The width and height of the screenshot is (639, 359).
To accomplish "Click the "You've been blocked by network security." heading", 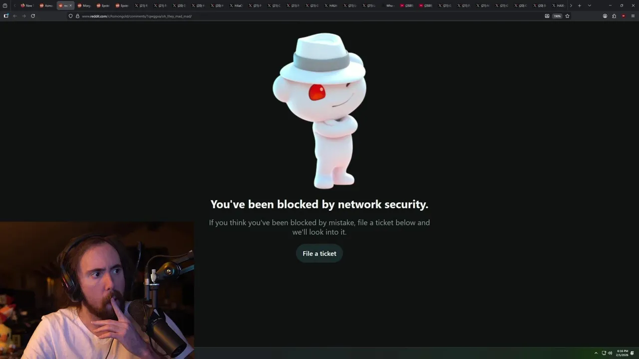I will (319, 204).
